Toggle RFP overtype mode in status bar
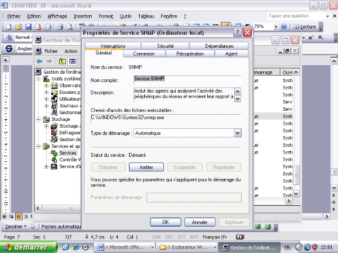338x253 pixels. coord(194,237)
